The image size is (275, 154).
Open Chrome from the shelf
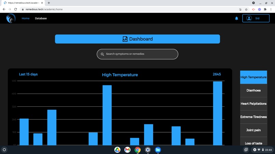137,150
